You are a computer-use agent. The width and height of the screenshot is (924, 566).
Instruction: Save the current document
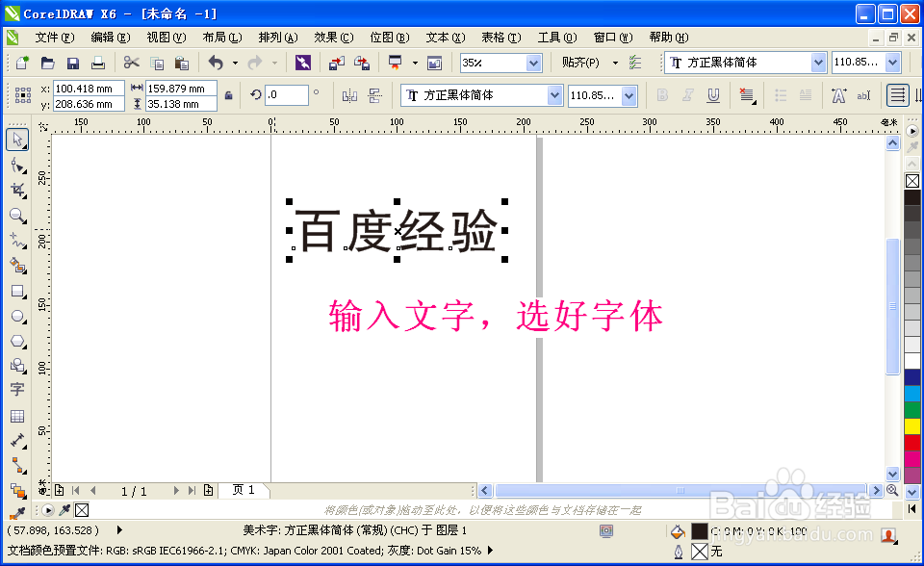point(73,63)
